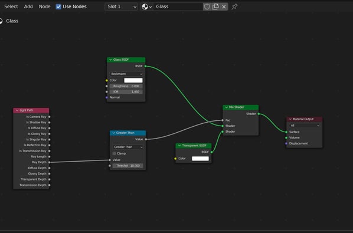Click the Greater Than Value output socket
This screenshot has height=233, width=353.
click(146, 139)
